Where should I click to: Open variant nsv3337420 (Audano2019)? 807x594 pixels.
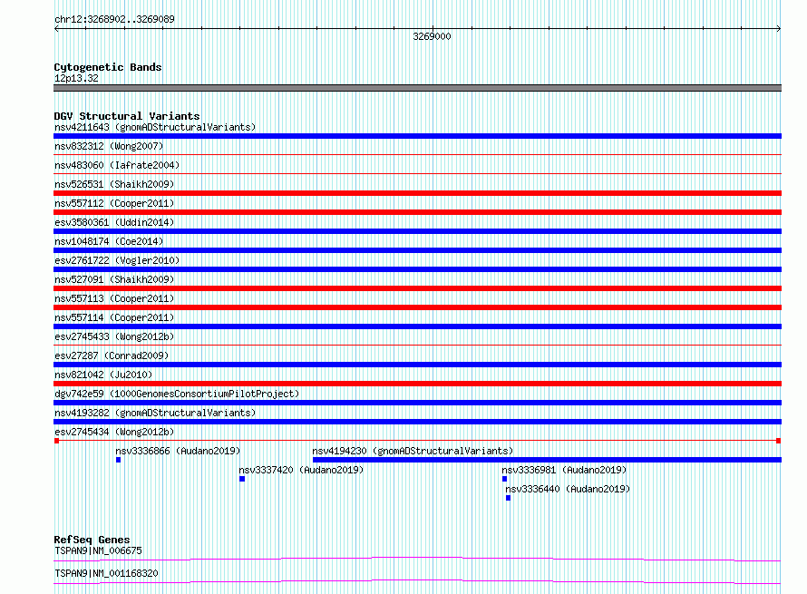point(301,470)
